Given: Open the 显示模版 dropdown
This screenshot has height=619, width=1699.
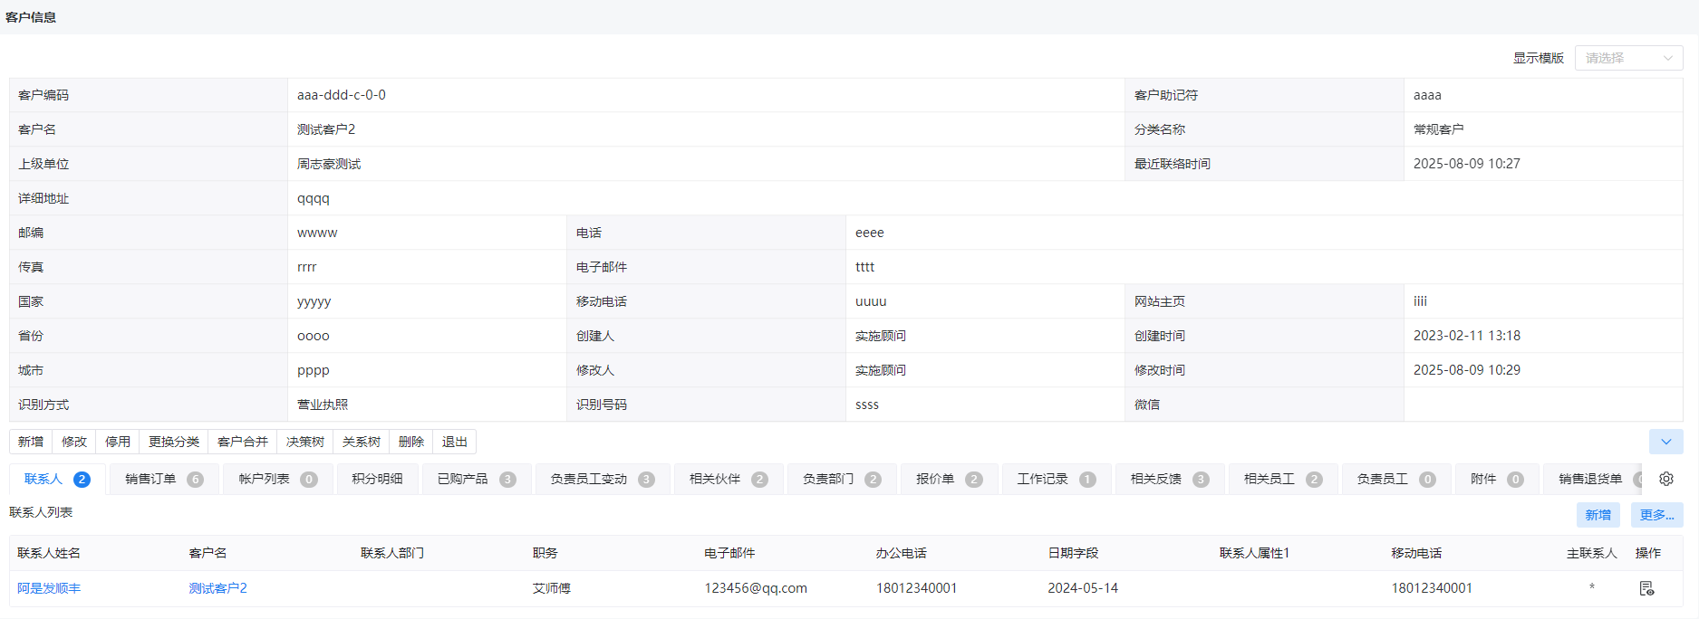Looking at the screenshot, I should tap(1628, 58).
